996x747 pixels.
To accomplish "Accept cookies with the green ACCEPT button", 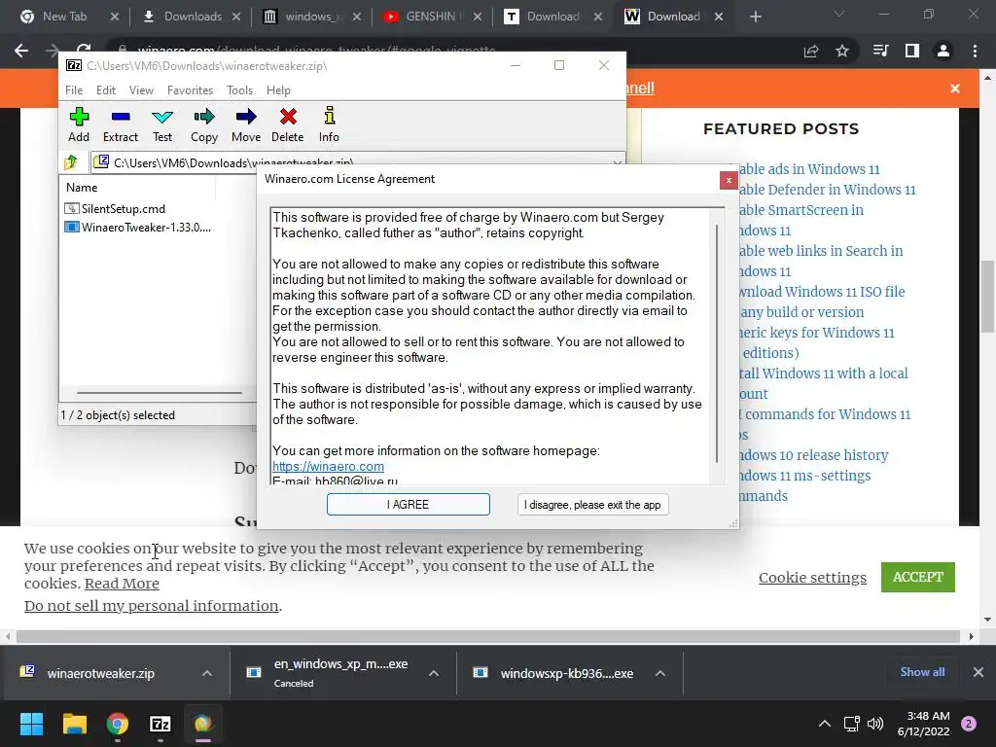I will (917, 577).
